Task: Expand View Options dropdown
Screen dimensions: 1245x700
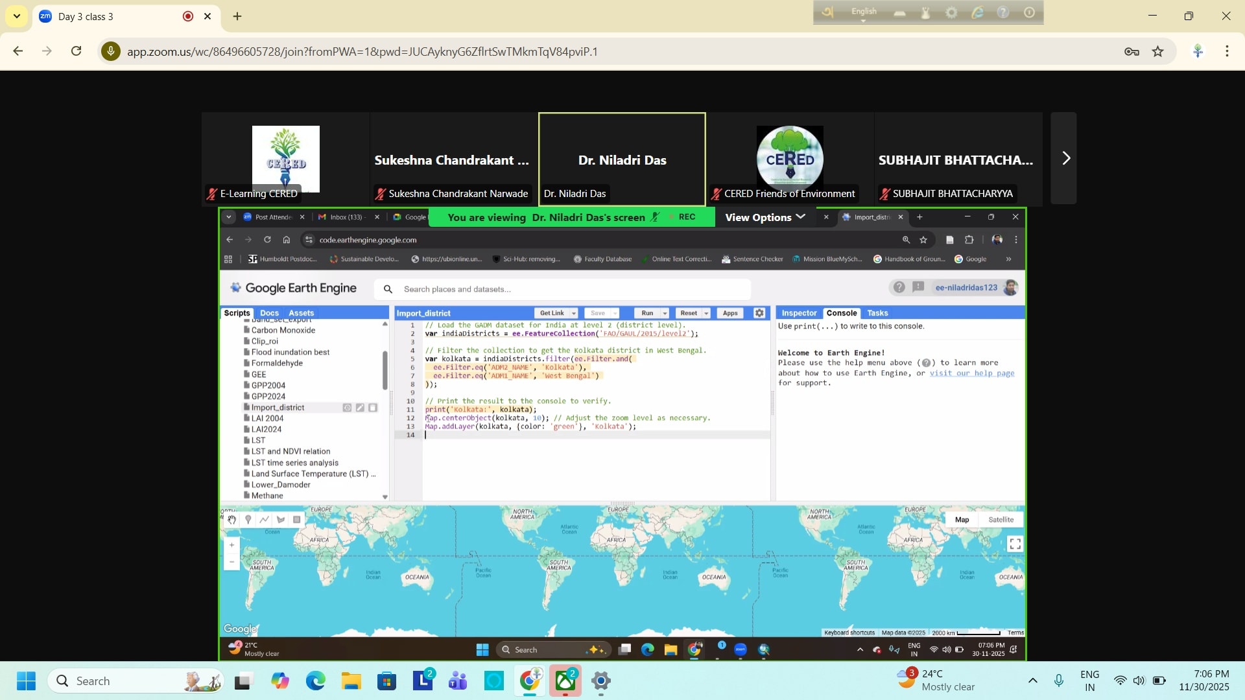Action: pos(765,217)
